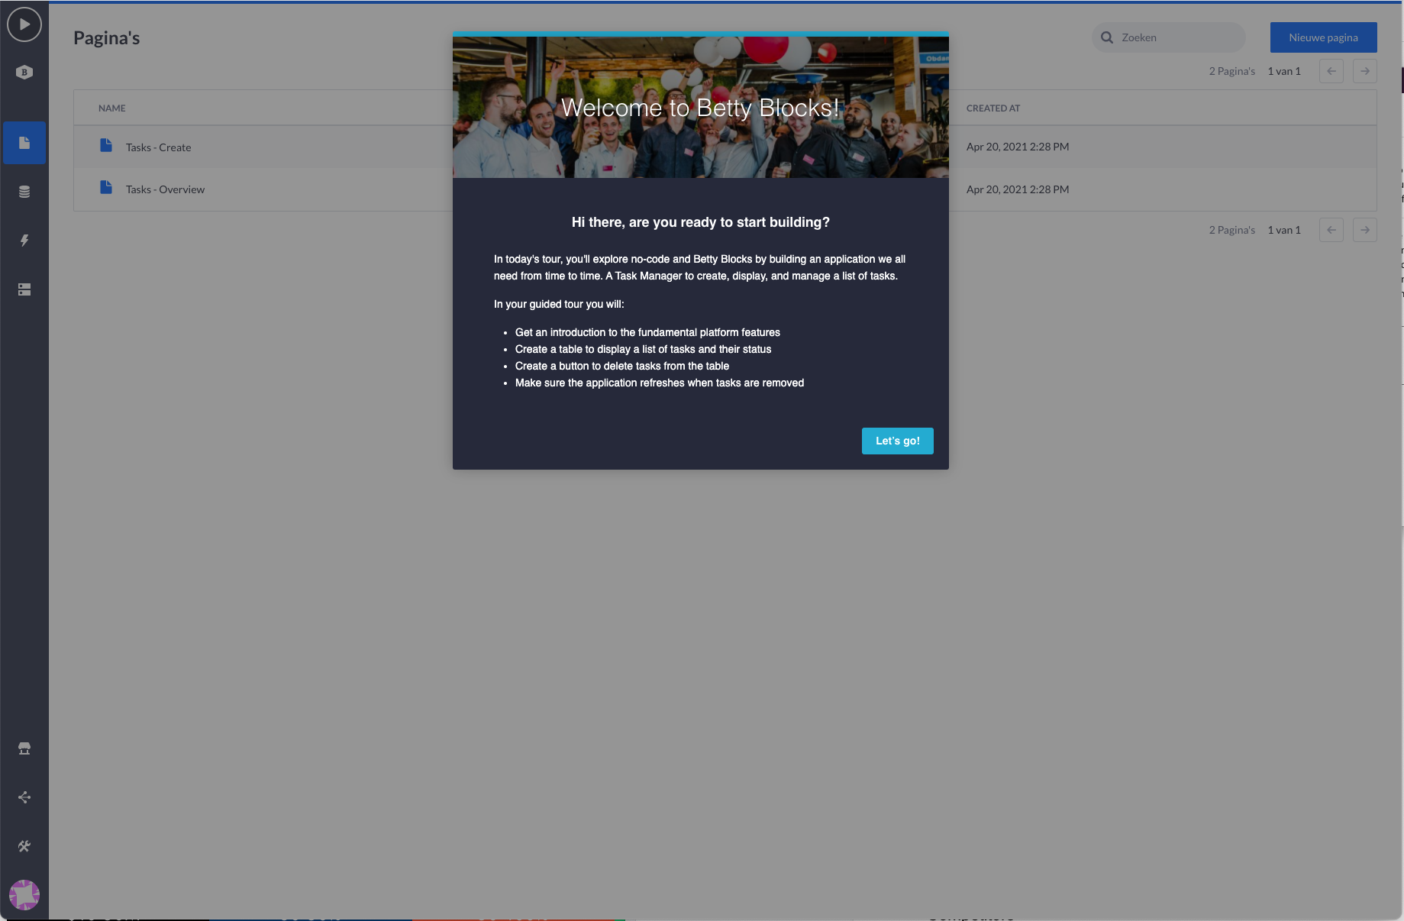Select the Pages icon in sidebar

tap(24, 143)
